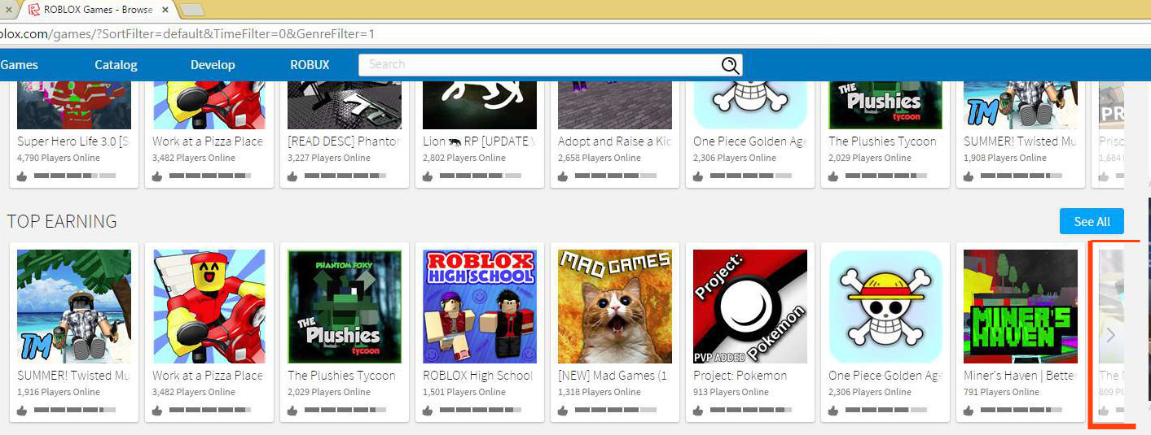The height and width of the screenshot is (435, 1151).
Task: Click the new tab button
Action: coord(191,10)
